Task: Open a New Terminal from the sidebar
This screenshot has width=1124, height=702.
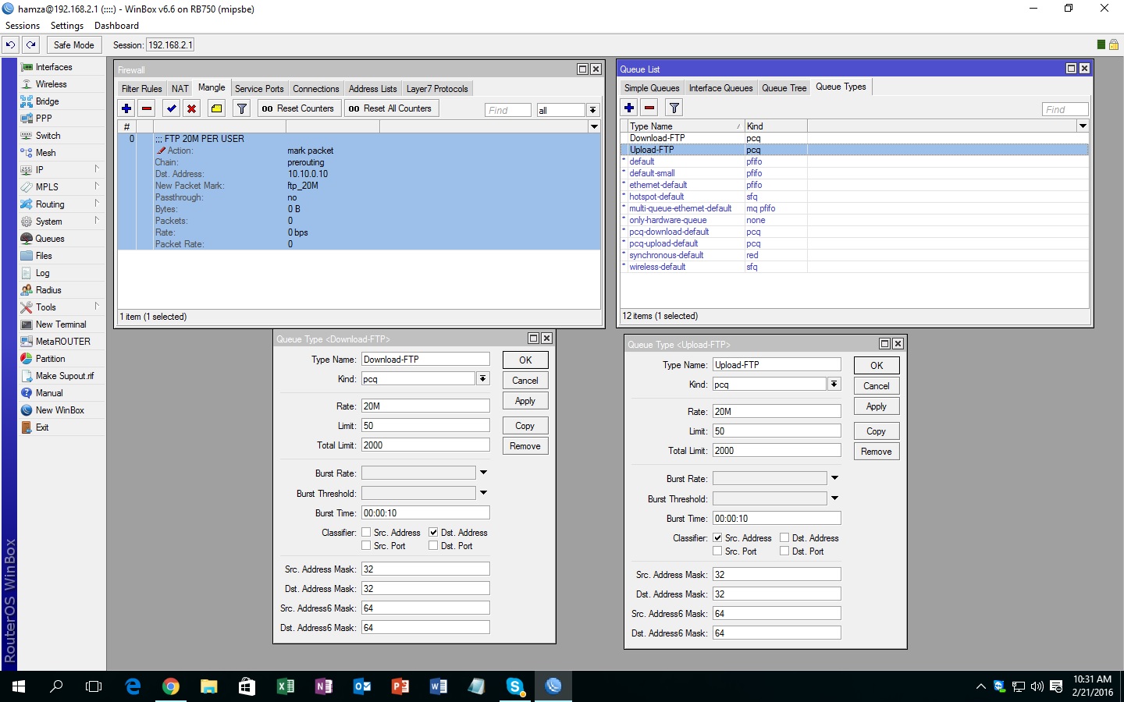Action: (59, 324)
